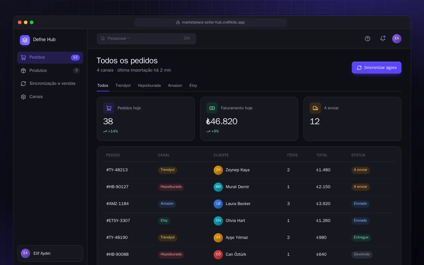
Task: Open Sincronização e vendas in sidebar
Action: tap(50, 83)
